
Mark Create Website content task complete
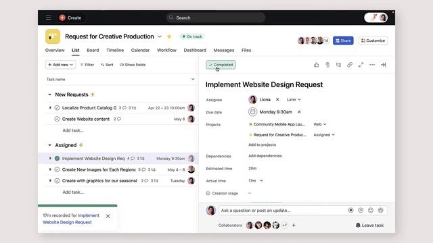click(x=57, y=119)
